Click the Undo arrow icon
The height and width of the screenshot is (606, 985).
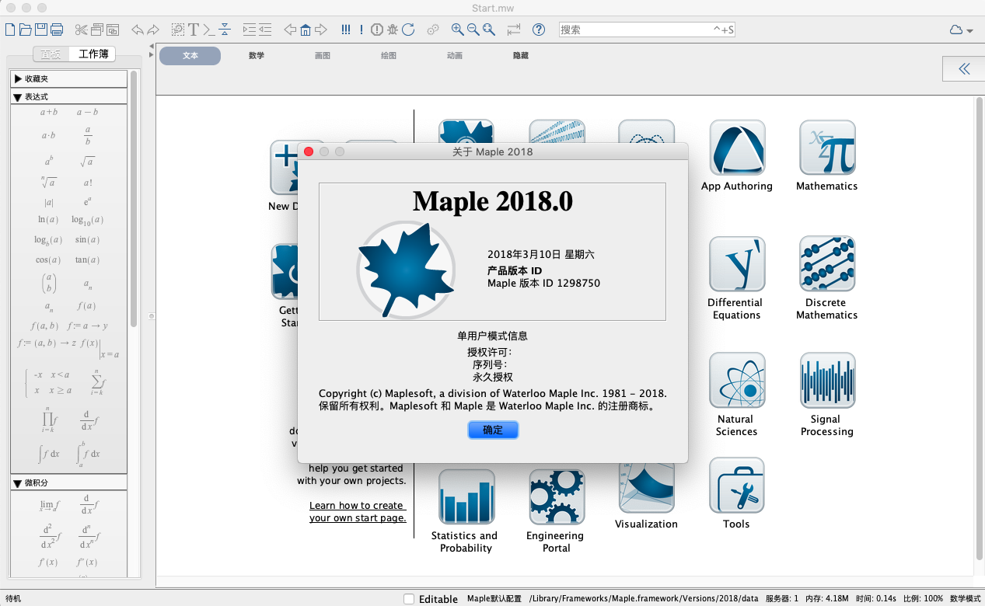pyautogui.click(x=138, y=30)
